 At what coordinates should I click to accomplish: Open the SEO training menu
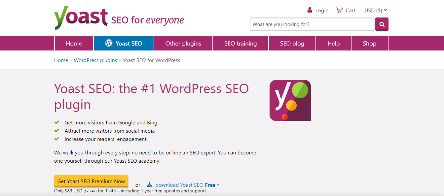tap(240, 43)
